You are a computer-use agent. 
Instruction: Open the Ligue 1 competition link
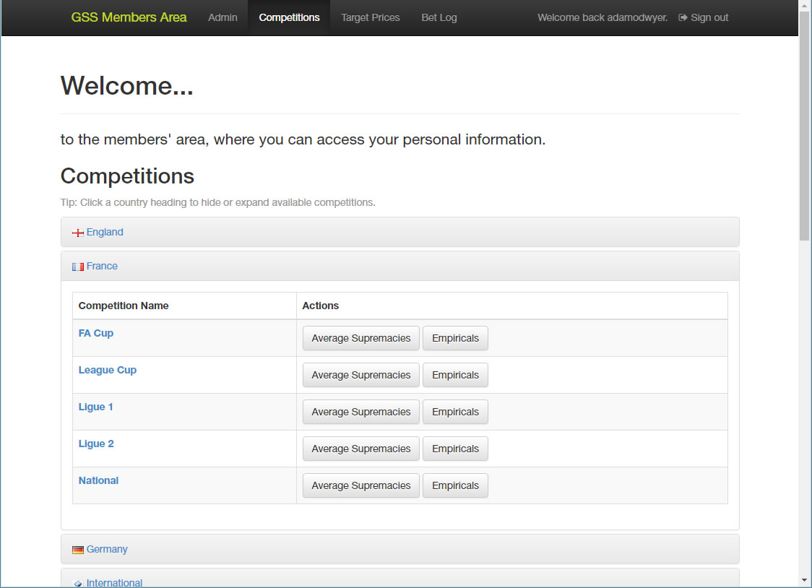[96, 406]
